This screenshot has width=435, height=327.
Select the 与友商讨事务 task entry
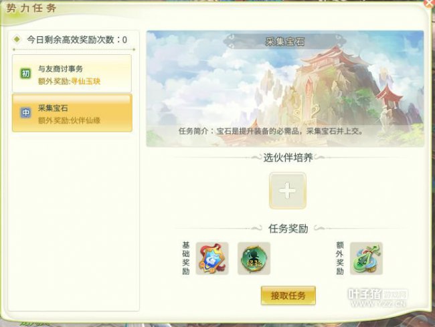(72, 74)
